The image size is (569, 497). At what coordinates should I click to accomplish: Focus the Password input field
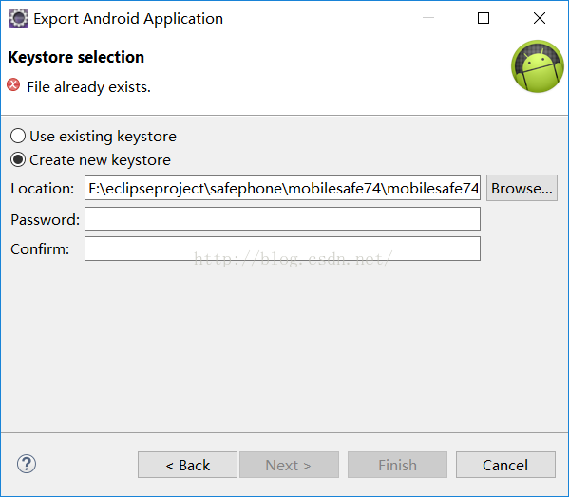282,219
